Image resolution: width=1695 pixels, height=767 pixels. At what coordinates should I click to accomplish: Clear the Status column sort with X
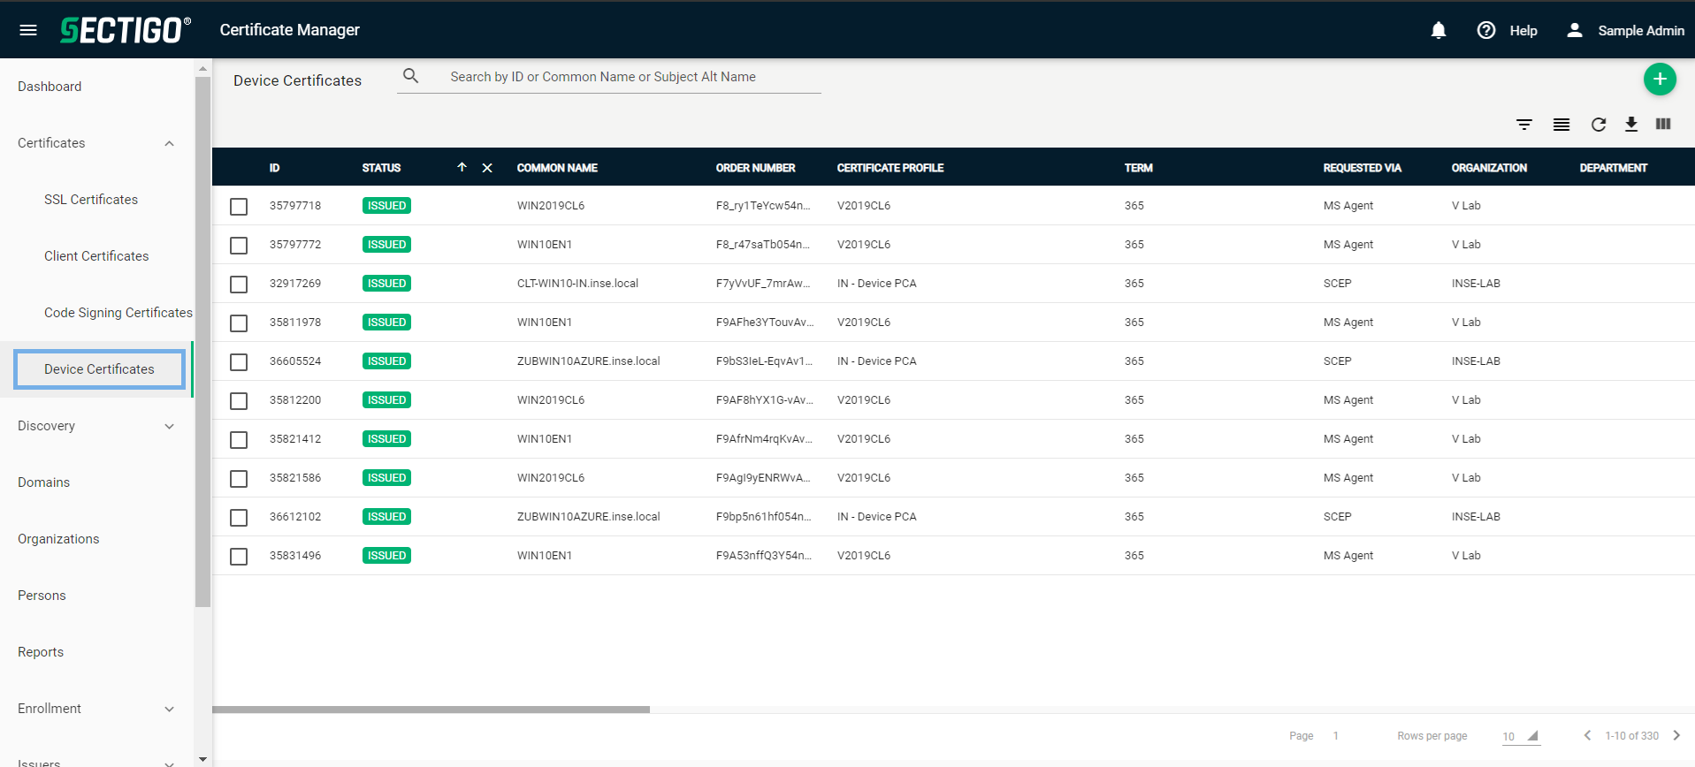487,168
